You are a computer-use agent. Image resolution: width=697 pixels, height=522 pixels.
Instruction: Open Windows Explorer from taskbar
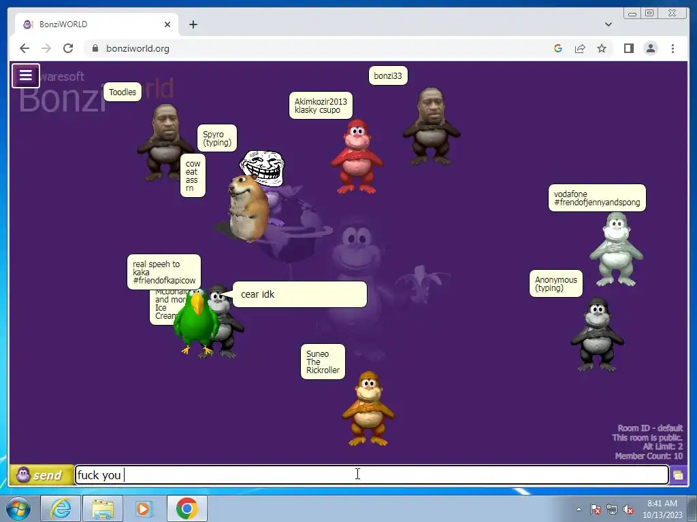(103, 508)
